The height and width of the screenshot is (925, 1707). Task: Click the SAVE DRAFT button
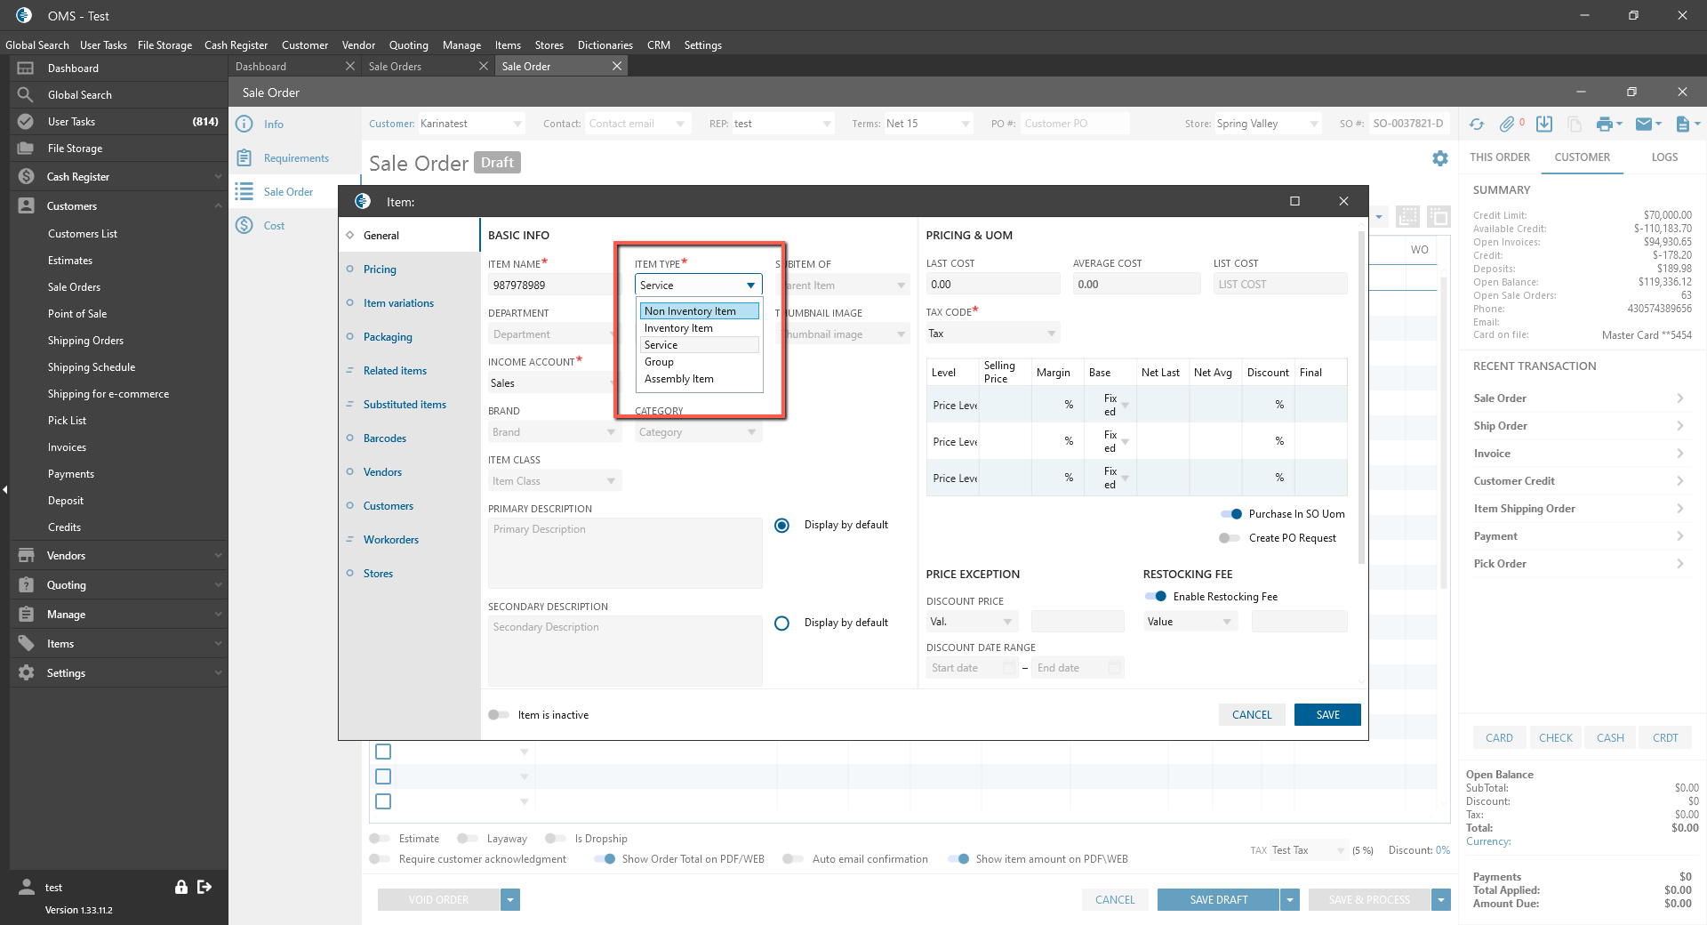[x=1218, y=900]
